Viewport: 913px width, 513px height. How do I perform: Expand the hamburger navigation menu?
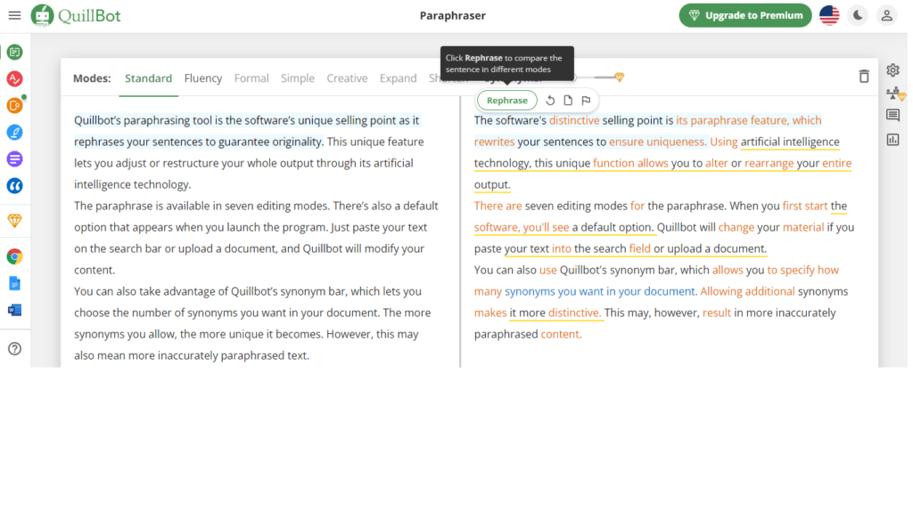pyautogui.click(x=13, y=15)
